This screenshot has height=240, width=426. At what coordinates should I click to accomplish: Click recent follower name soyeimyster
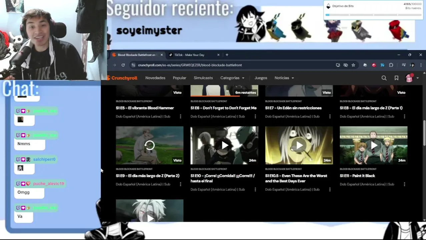pos(149,31)
